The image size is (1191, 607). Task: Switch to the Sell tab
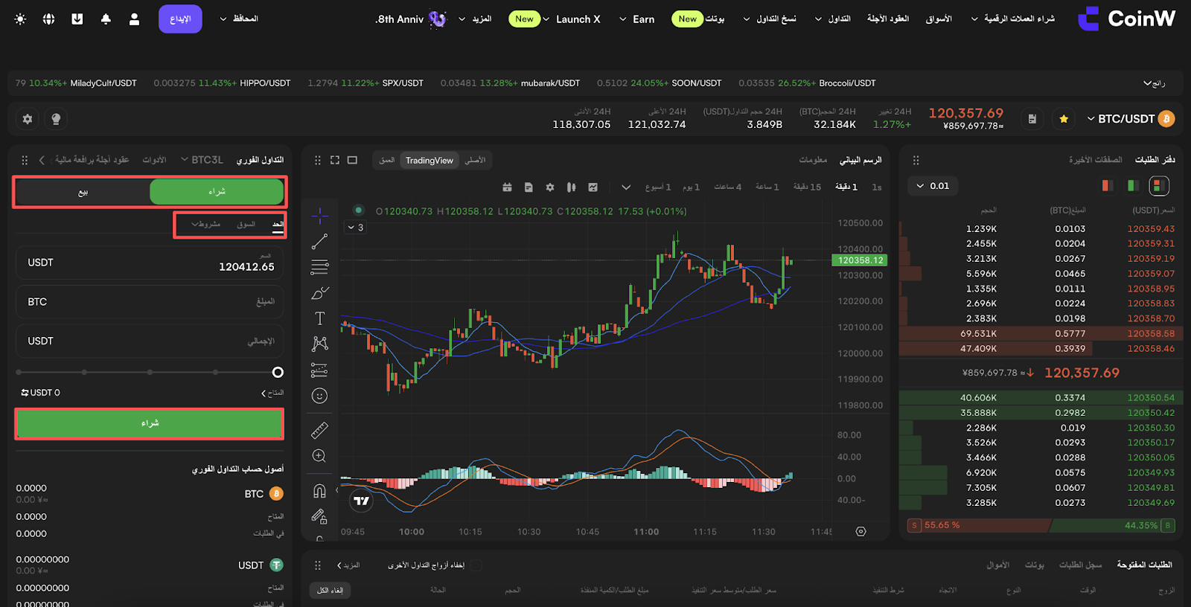tap(83, 192)
